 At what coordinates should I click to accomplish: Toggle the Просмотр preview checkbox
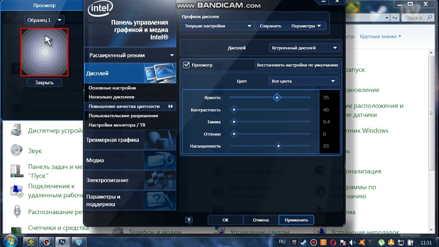coord(186,65)
